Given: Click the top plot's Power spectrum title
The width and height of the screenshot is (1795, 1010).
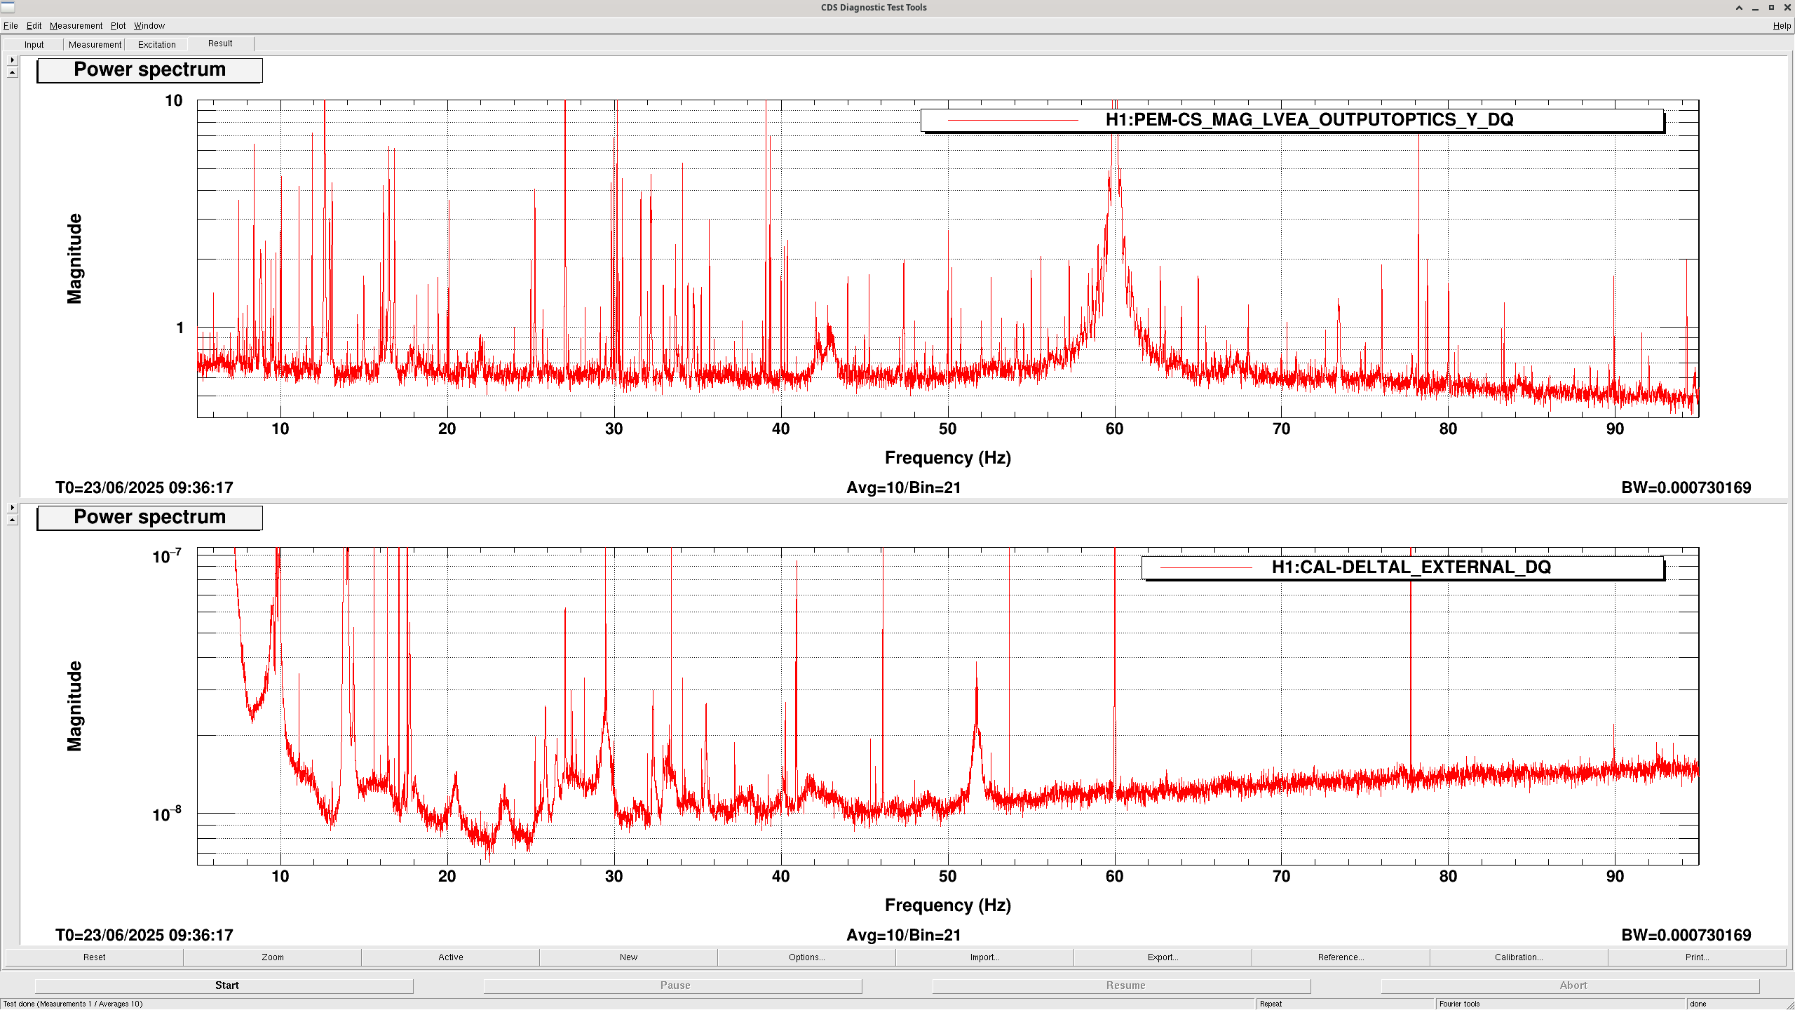Looking at the screenshot, I should [x=149, y=70].
